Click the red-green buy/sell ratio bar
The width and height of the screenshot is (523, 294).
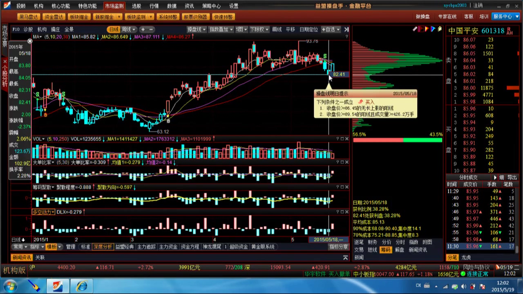pyautogui.click(x=398, y=140)
